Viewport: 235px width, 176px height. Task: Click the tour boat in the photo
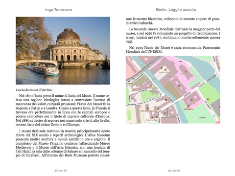[x=45, y=70]
